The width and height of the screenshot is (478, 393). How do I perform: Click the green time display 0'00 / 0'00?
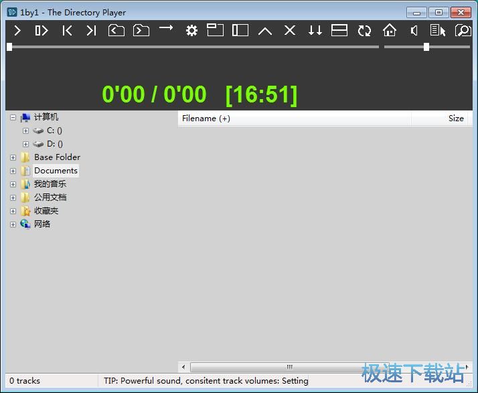[x=154, y=94]
